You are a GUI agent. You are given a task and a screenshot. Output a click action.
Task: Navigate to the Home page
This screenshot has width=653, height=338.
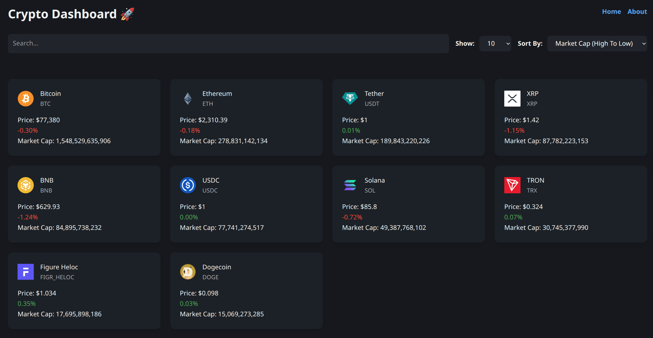(611, 11)
